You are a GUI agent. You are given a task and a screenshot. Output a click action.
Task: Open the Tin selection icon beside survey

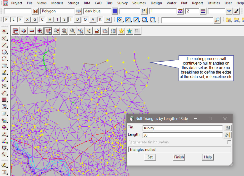[228, 128]
